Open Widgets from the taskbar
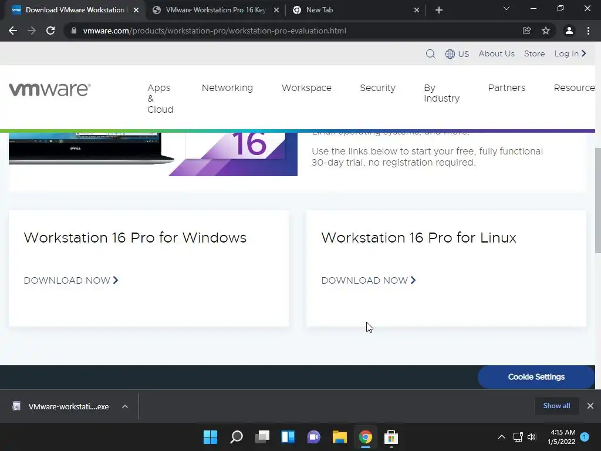The height and width of the screenshot is (451, 601). [x=288, y=437]
